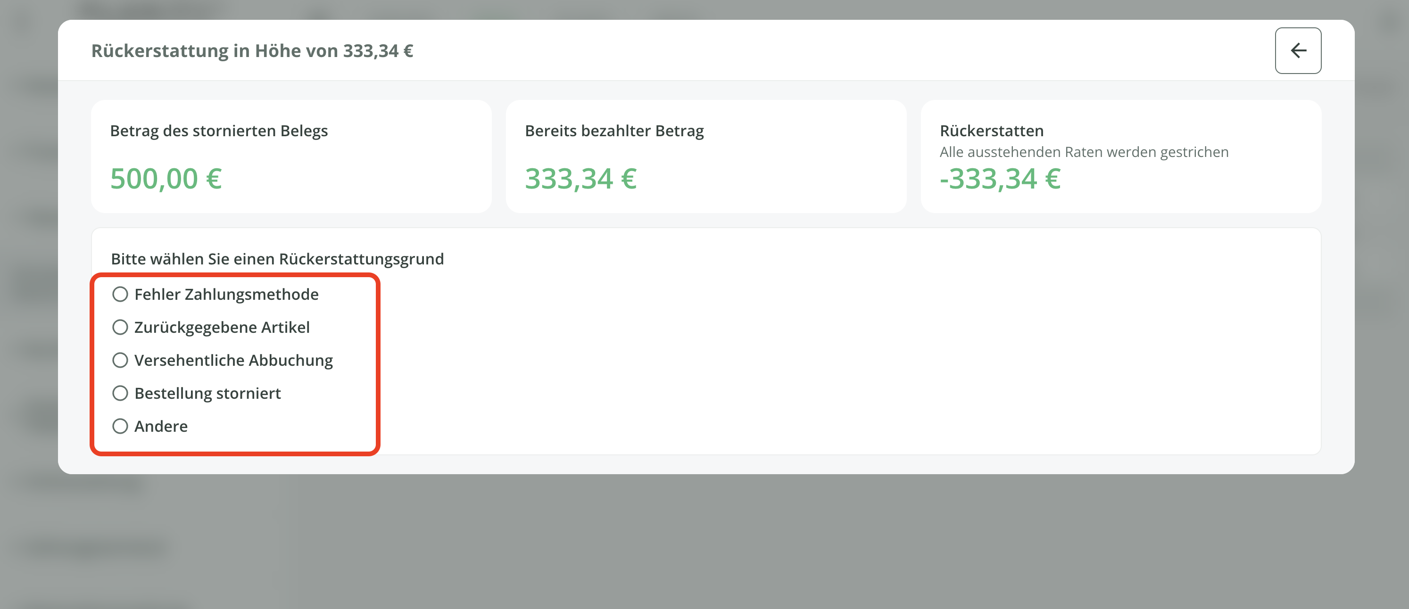Image resolution: width=1409 pixels, height=609 pixels.
Task: Choose the Versehentliche Abbuchung radio circle
Action: pos(120,360)
